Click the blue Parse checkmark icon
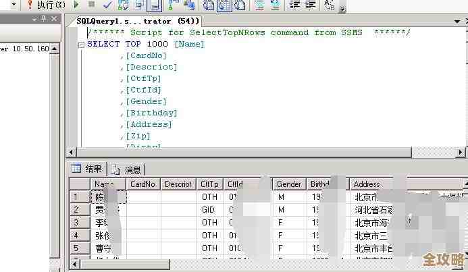Viewport: 468px width, 272px height. click(107, 5)
